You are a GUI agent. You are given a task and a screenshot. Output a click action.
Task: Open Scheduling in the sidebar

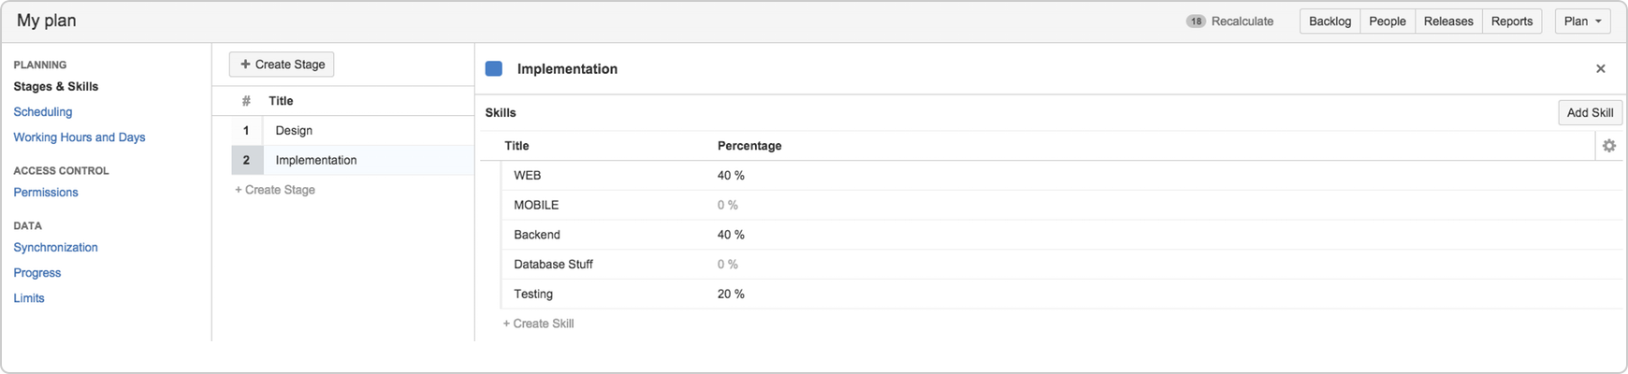coord(43,111)
